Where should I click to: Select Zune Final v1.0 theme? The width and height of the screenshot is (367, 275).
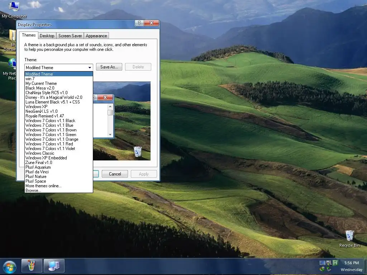click(59, 163)
